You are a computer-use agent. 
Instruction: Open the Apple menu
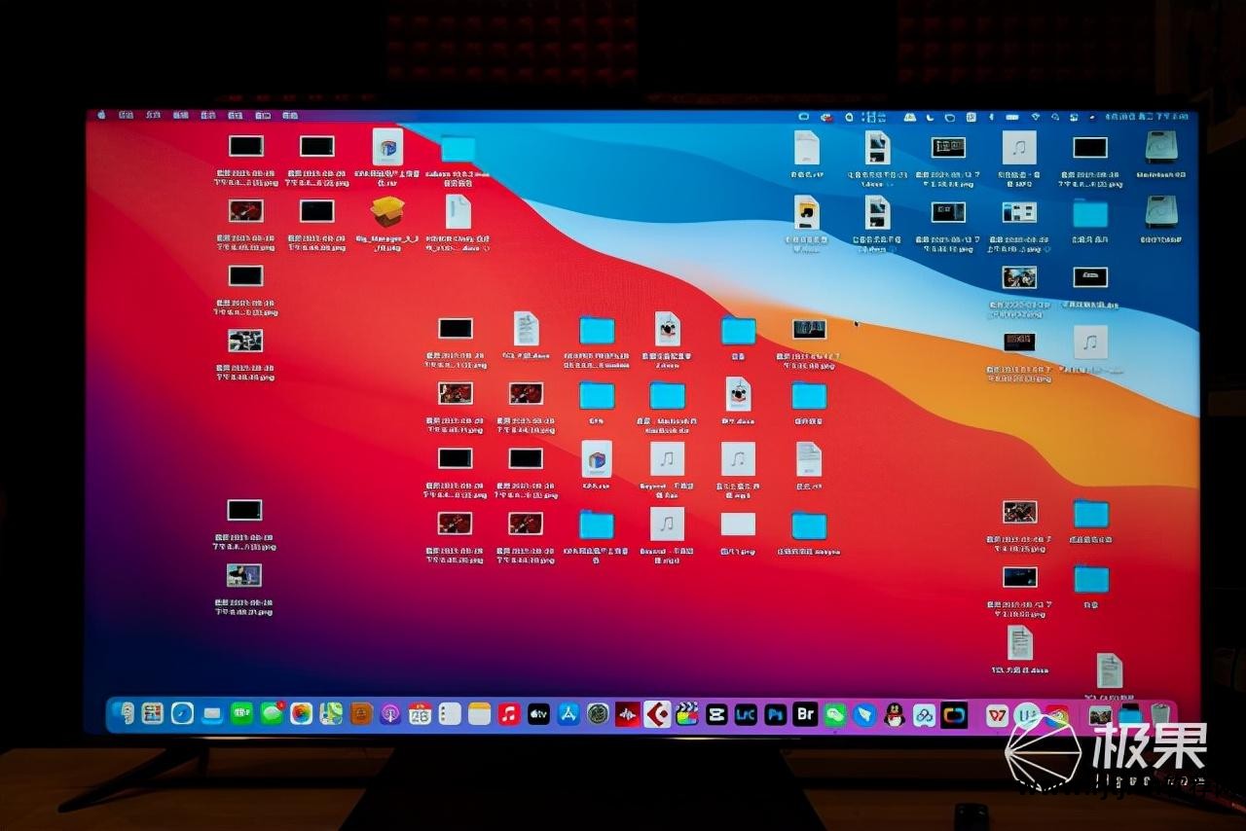click(x=101, y=115)
